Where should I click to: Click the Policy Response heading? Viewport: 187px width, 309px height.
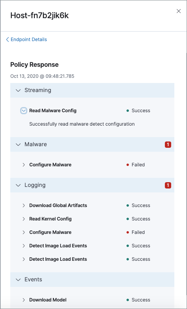pyautogui.click(x=34, y=65)
